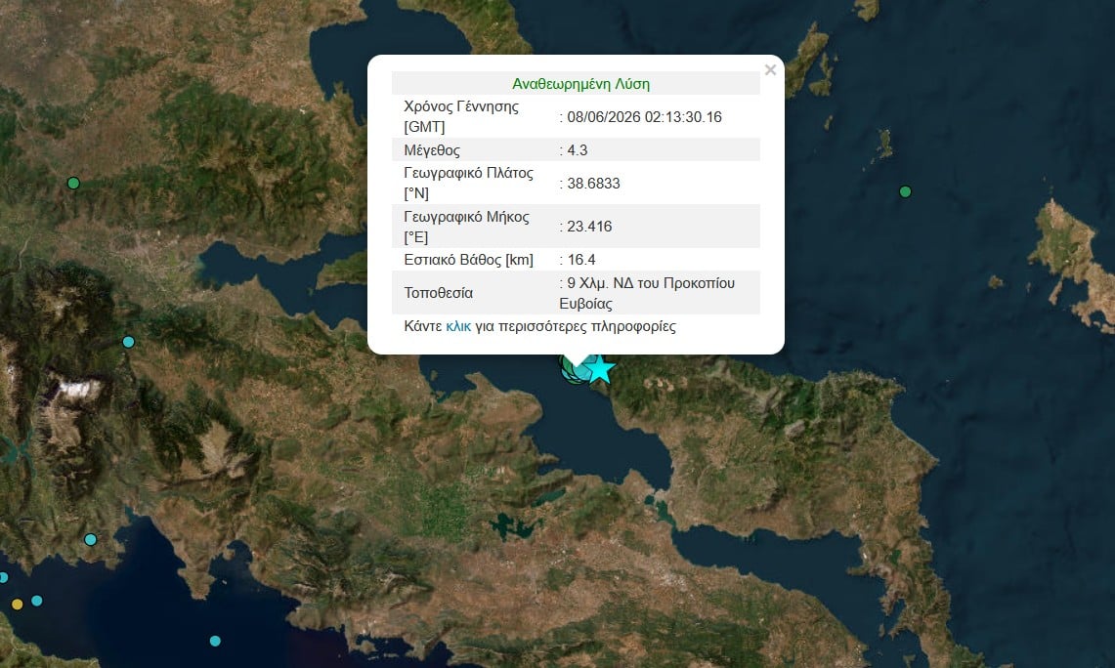Close the earthquake info popup
This screenshot has width=1115, height=668.
pyautogui.click(x=770, y=69)
